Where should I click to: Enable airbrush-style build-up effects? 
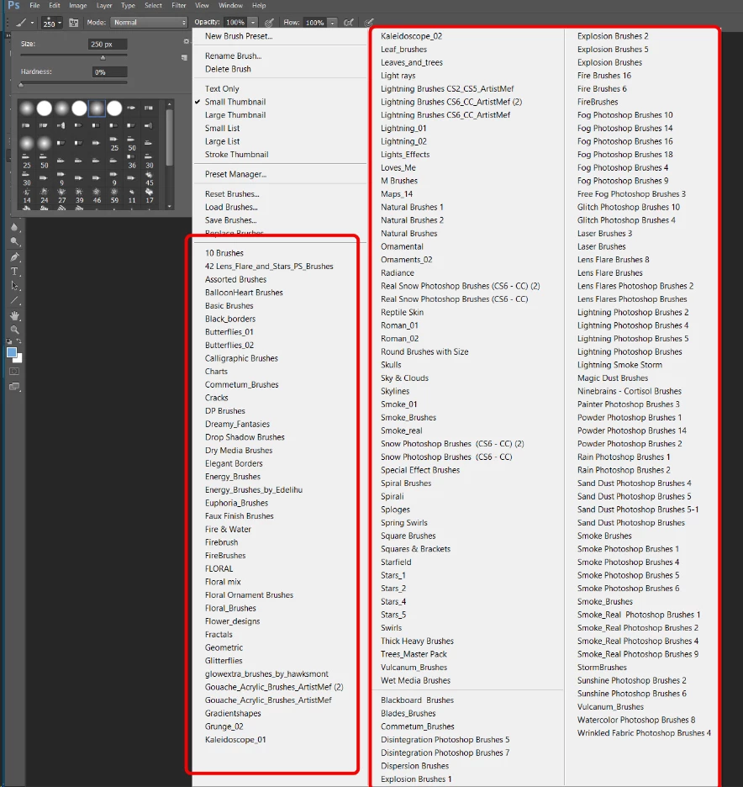(349, 23)
